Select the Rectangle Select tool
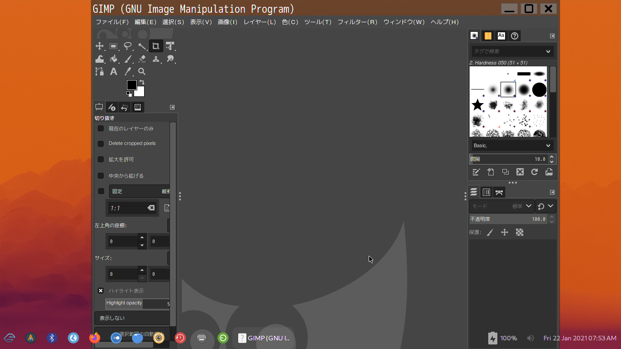 tap(114, 46)
